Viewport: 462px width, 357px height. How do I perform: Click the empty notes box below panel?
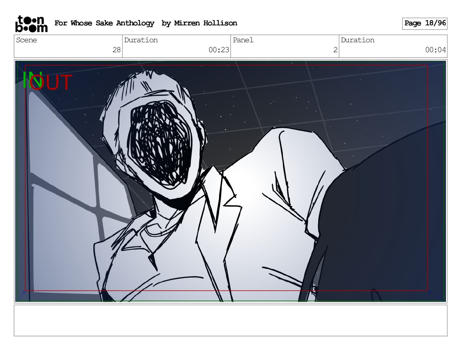(x=231, y=321)
